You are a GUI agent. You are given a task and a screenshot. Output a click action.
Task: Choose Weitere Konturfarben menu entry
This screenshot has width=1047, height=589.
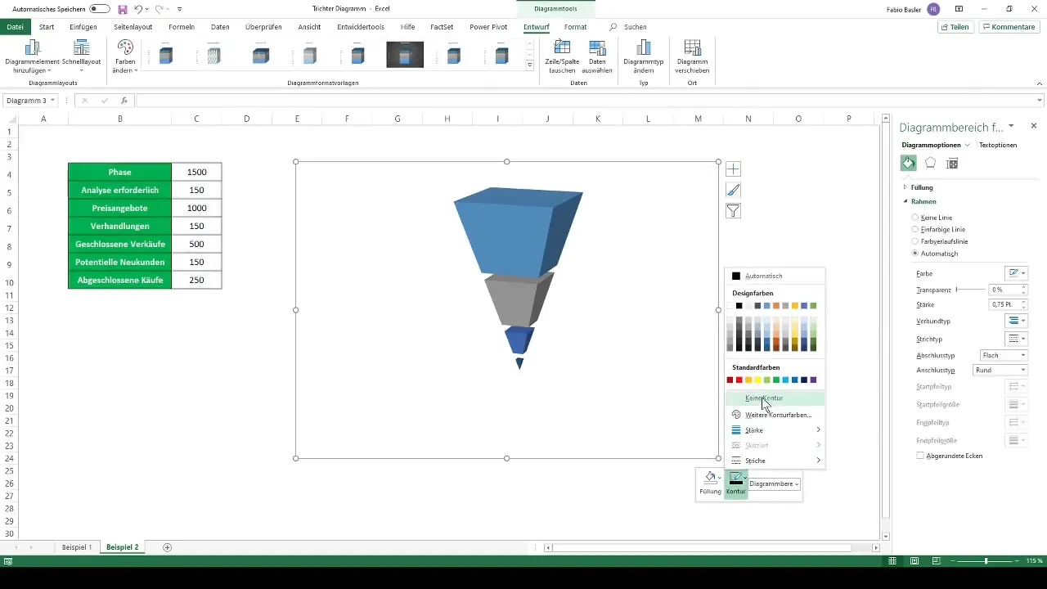point(775,415)
